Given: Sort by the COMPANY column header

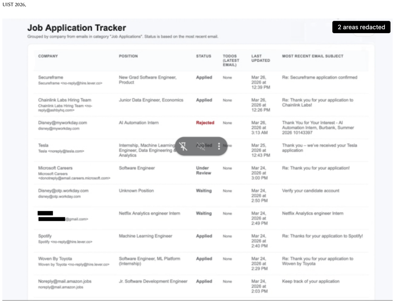Looking at the screenshot, I should tap(48, 56).
